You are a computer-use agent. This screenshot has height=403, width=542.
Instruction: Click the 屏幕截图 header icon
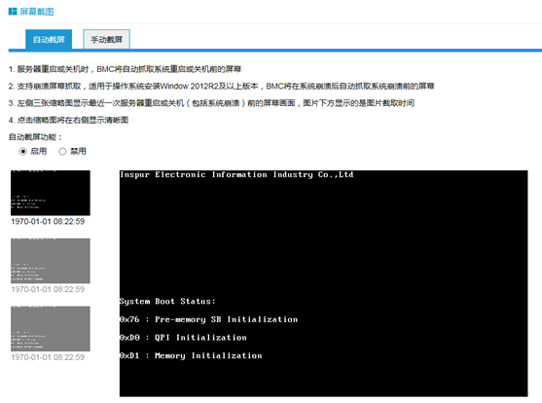13,12
